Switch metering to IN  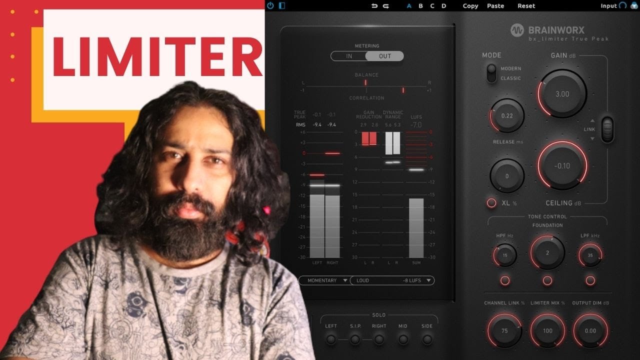349,56
